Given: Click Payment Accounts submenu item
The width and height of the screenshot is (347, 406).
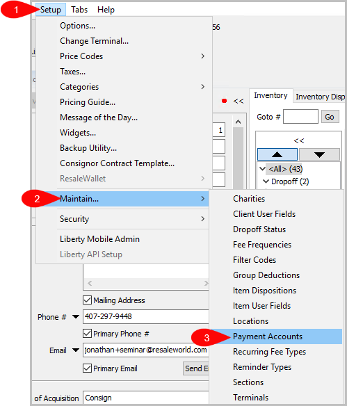Looking at the screenshot, I should click(x=276, y=336).
